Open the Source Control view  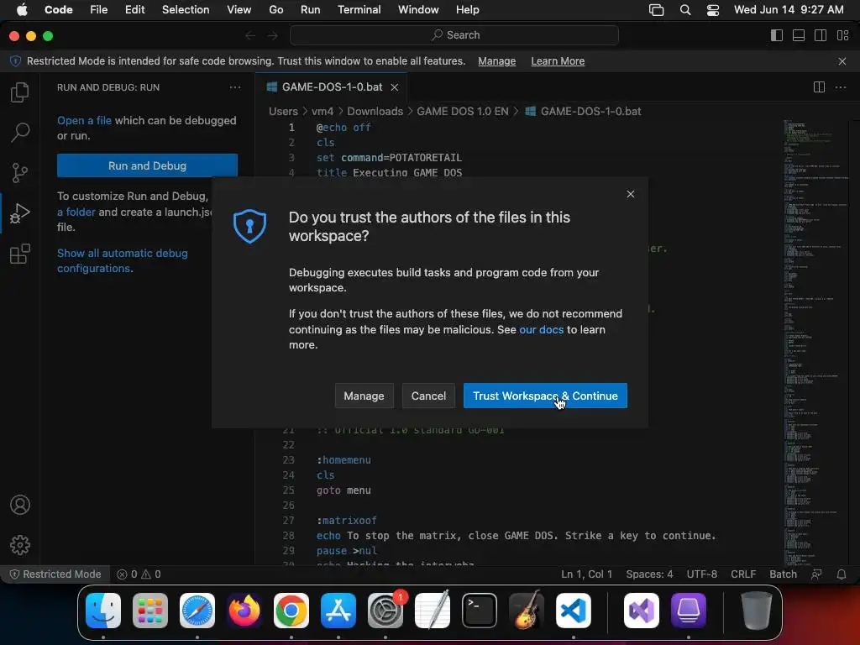20,173
